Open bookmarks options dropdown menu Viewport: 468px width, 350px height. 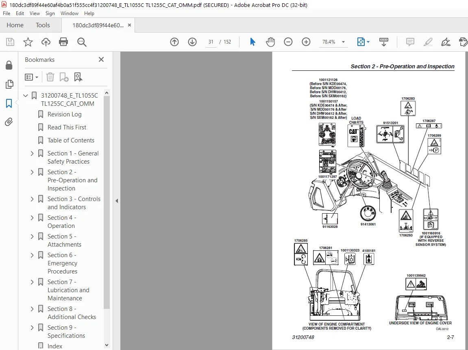31,77
